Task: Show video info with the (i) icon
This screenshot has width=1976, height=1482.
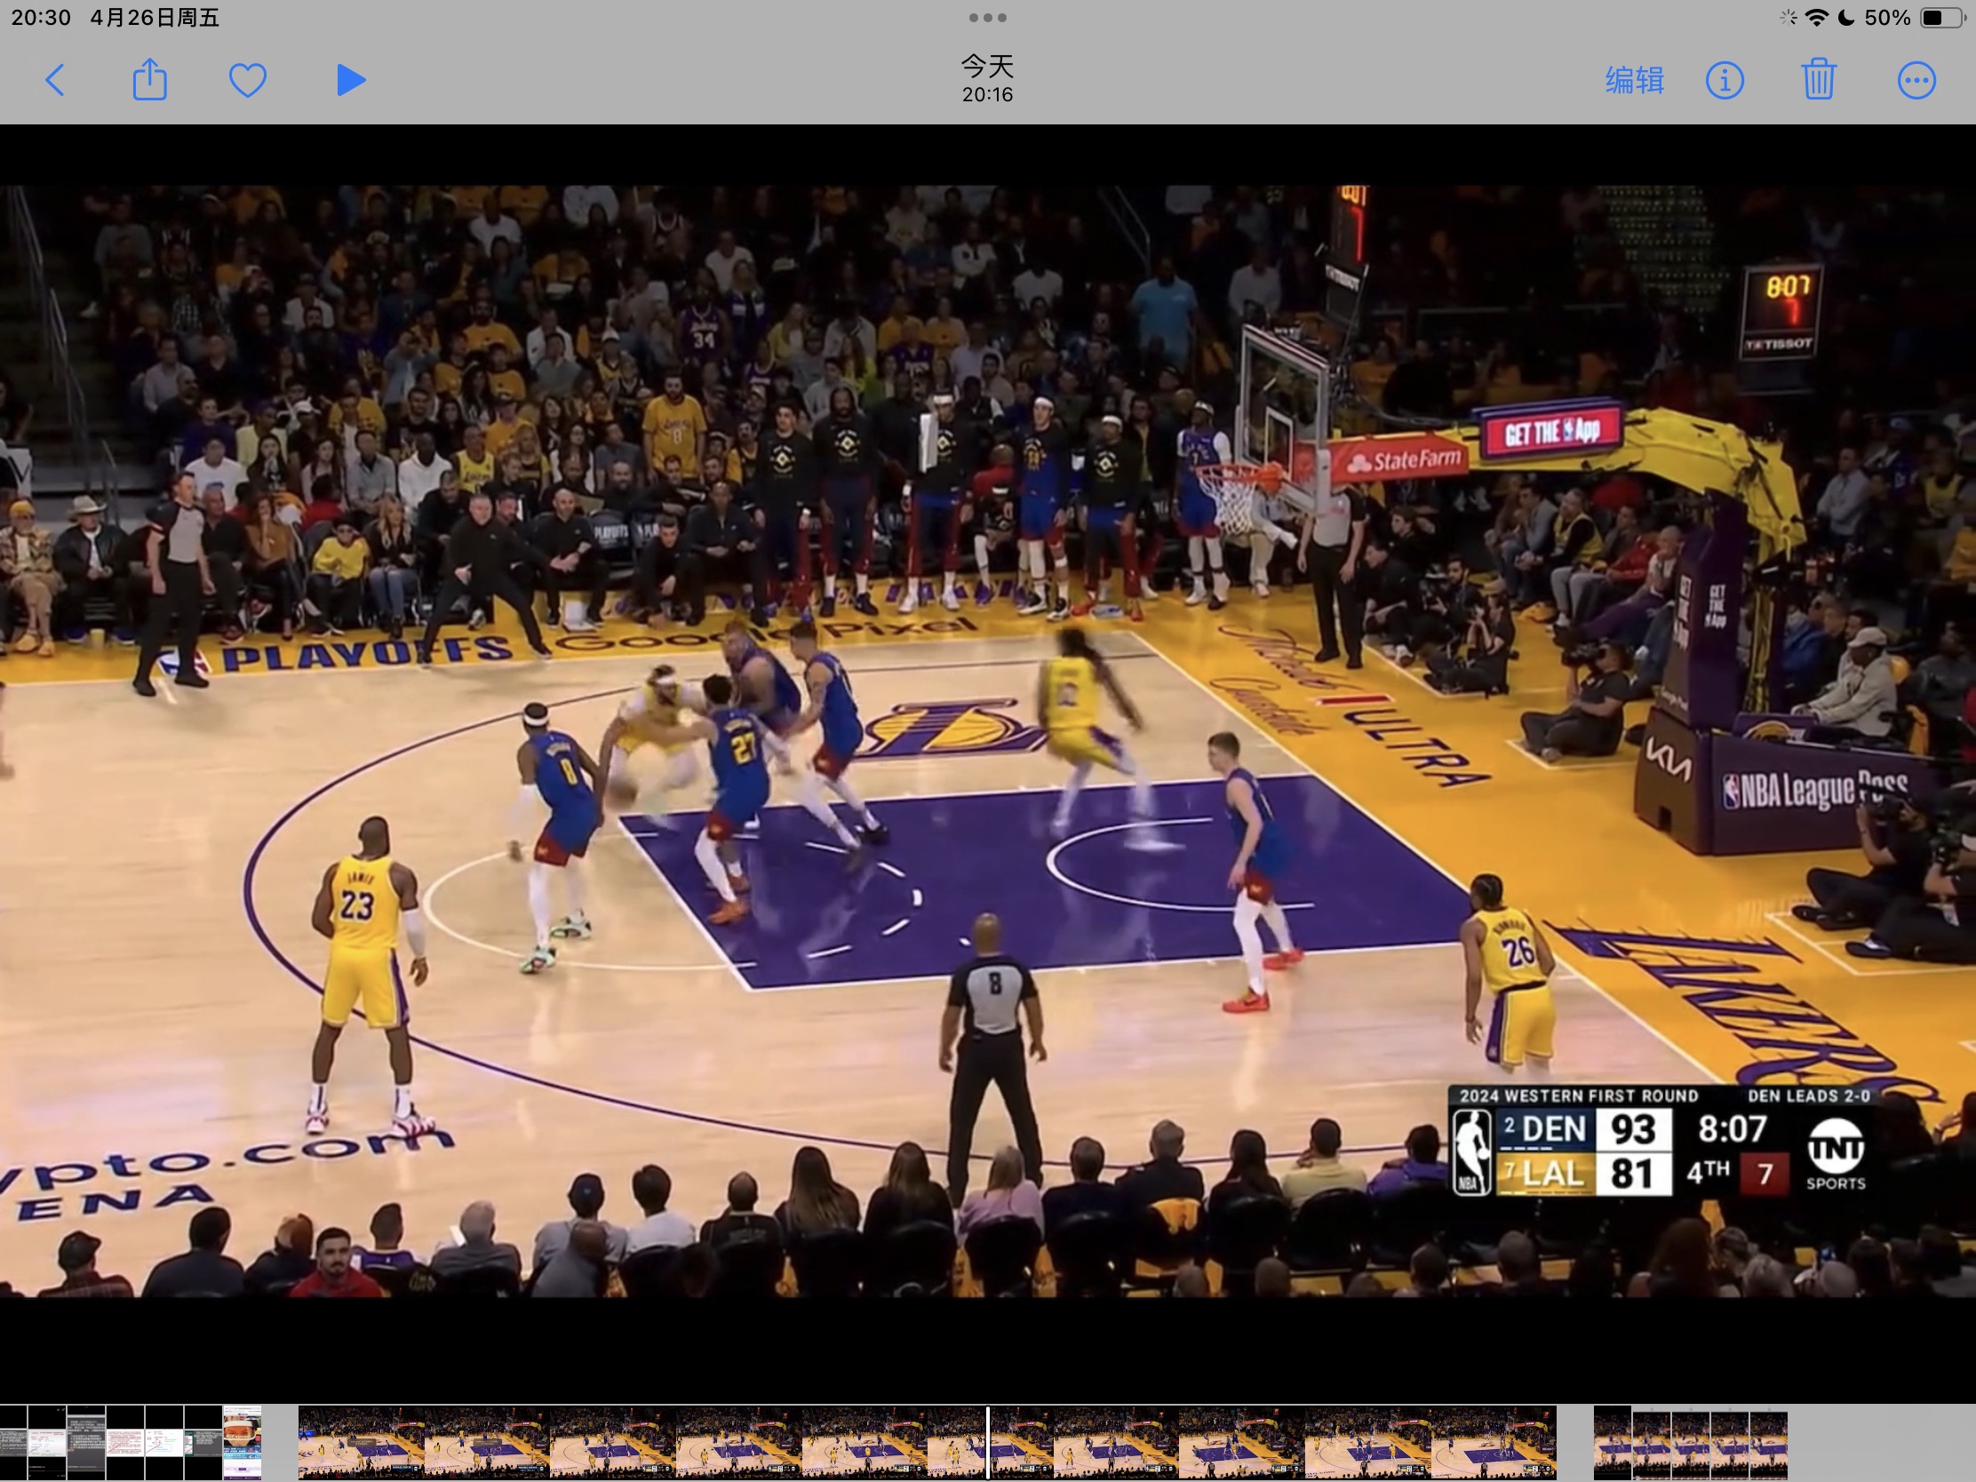Action: (x=1724, y=80)
